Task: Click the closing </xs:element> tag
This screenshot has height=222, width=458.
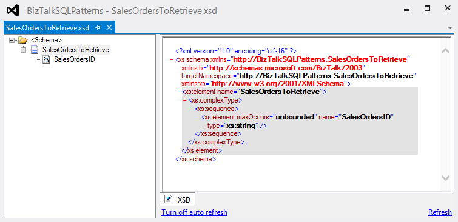Action: (x=202, y=150)
